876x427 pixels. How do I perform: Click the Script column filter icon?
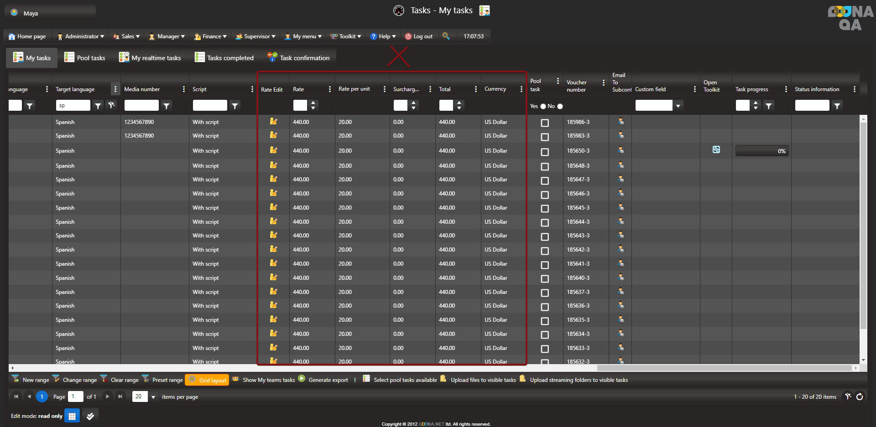[x=235, y=106]
